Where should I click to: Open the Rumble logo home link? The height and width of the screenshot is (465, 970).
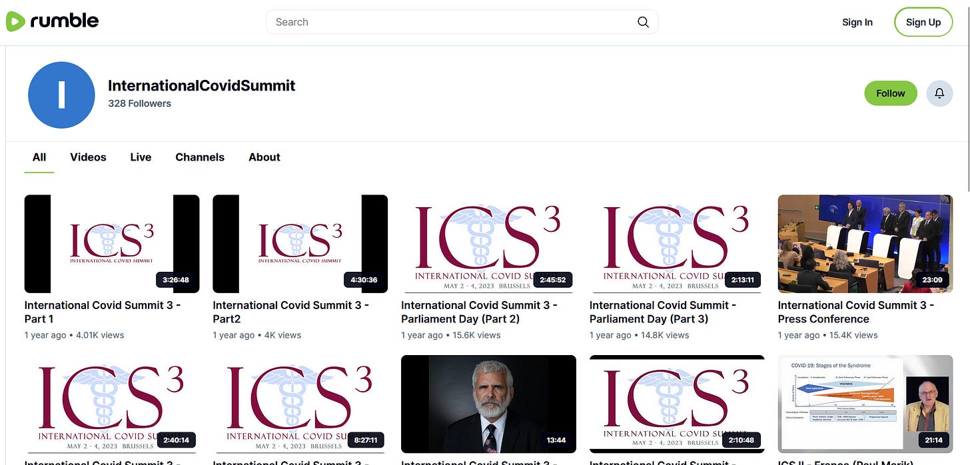(52, 21)
